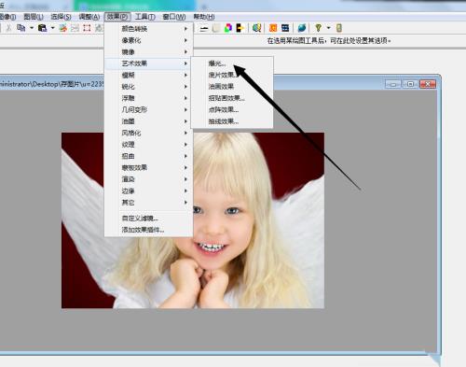Select 点阵效果... in the art effects submenu
The width and height of the screenshot is (466, 367).
pos(232,109)
